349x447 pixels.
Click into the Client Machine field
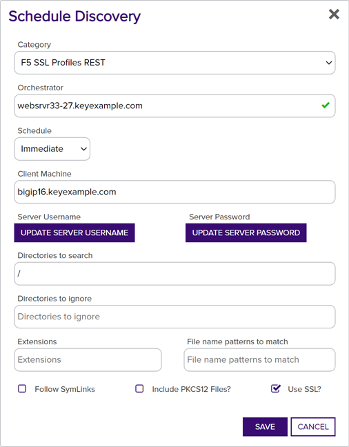point(174,192)
